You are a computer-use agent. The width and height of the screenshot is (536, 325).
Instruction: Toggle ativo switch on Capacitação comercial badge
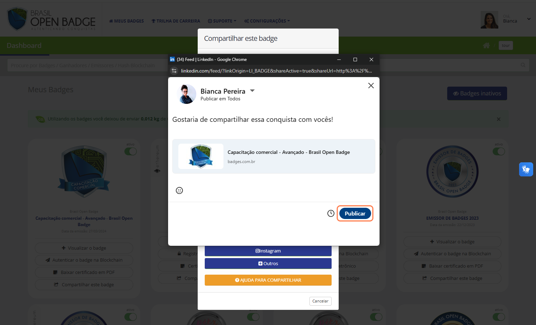click(131, 151)
